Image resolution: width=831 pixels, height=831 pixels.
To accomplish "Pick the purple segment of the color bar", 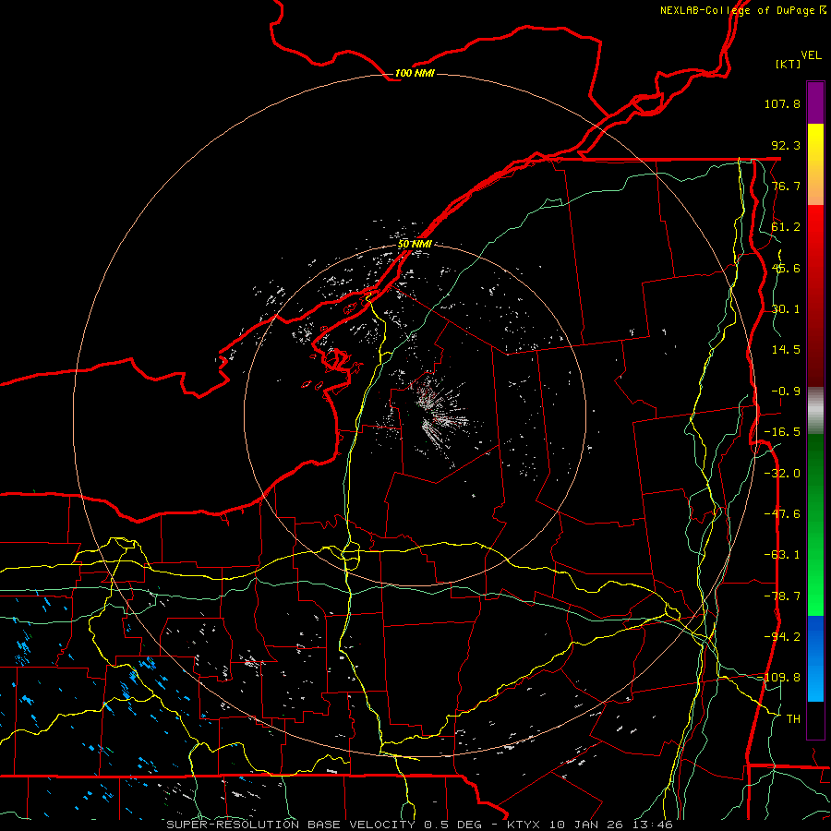I will (x=815, y=102).
